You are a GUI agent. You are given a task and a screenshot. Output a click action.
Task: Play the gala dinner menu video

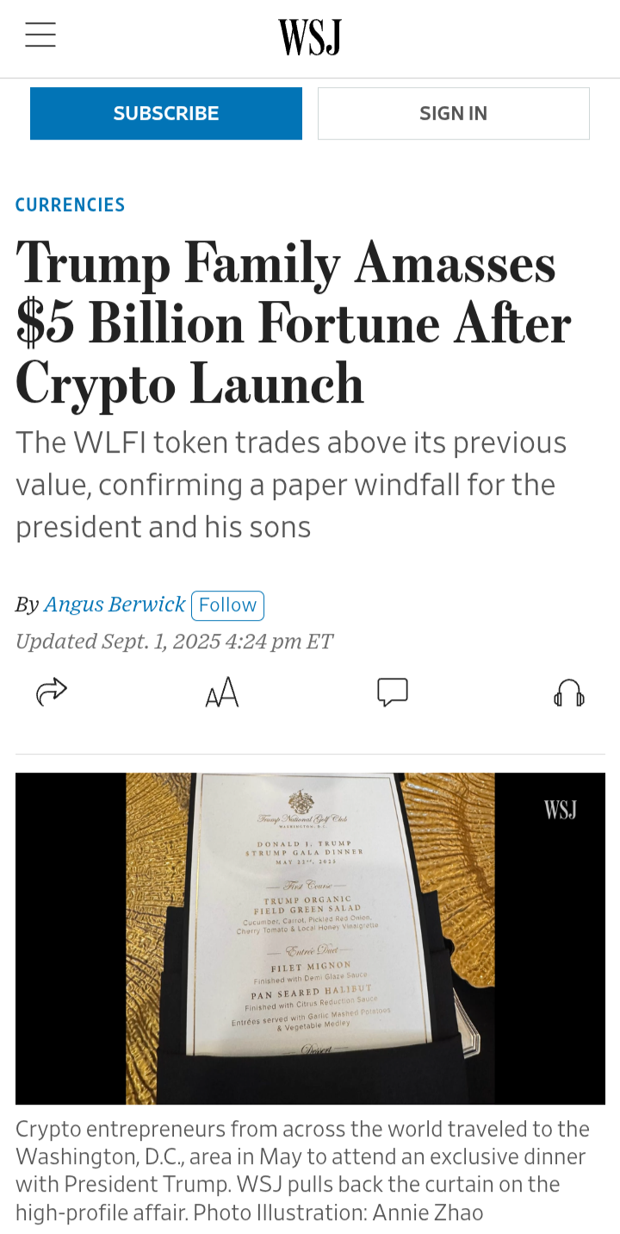[x=310, y=938]
